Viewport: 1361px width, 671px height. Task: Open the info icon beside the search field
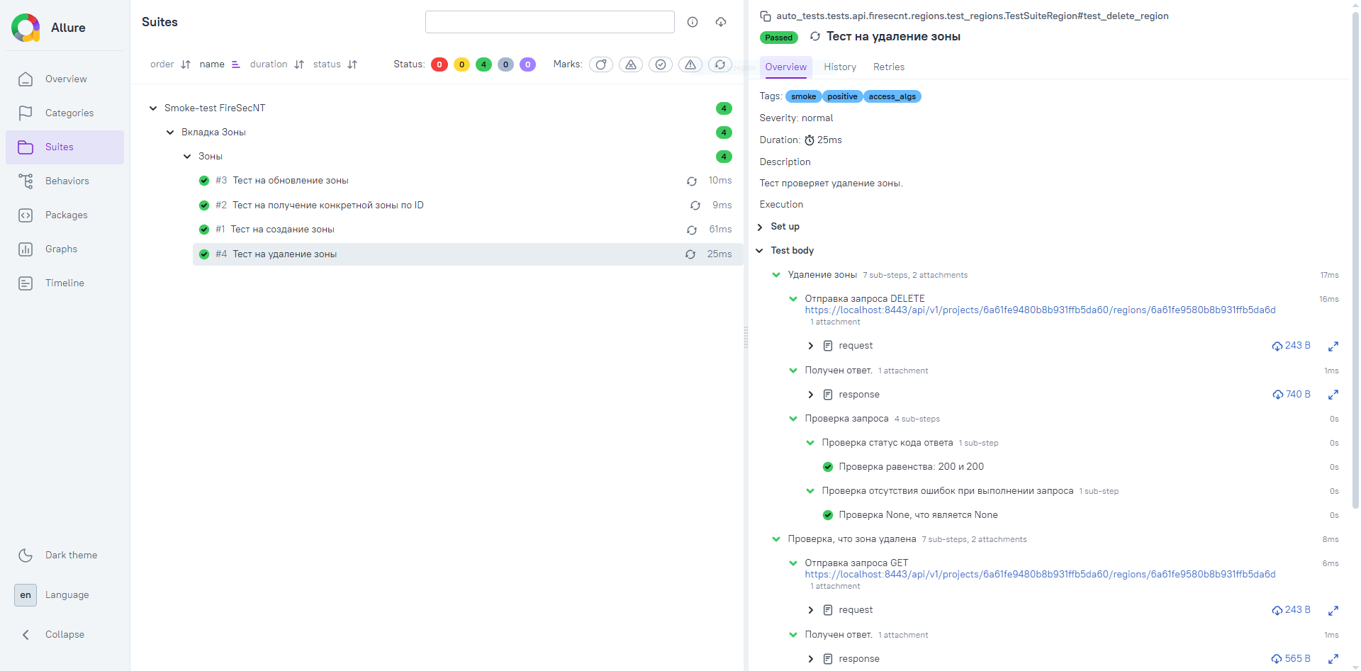click(693, 22)
